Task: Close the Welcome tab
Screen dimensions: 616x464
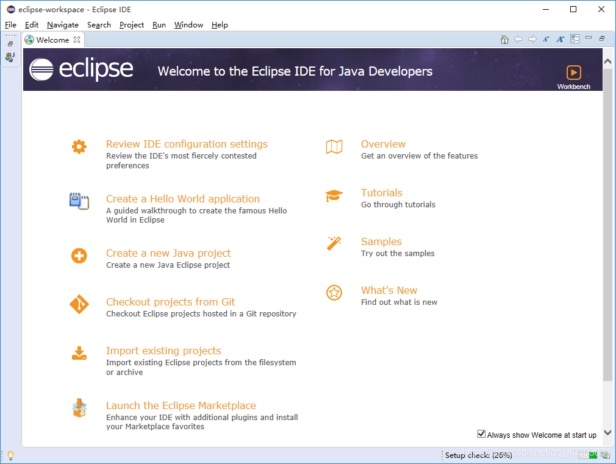Action: (77, 40)
